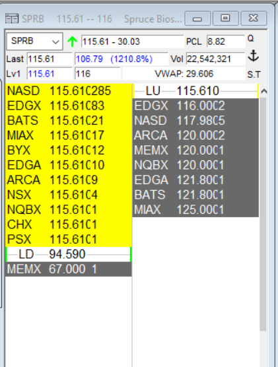The height and width of the screenshot is (367, 278).
Task: Select the BYX bid row
Action: tap(69, 150)
